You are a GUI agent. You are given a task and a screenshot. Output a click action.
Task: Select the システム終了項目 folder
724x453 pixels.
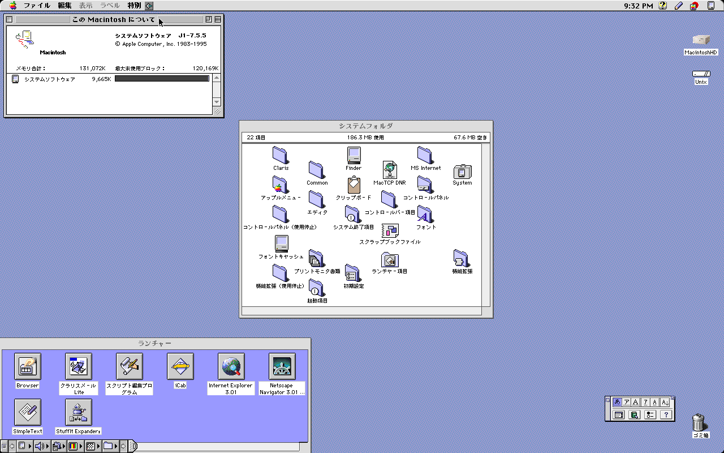[x=354, y=214]
